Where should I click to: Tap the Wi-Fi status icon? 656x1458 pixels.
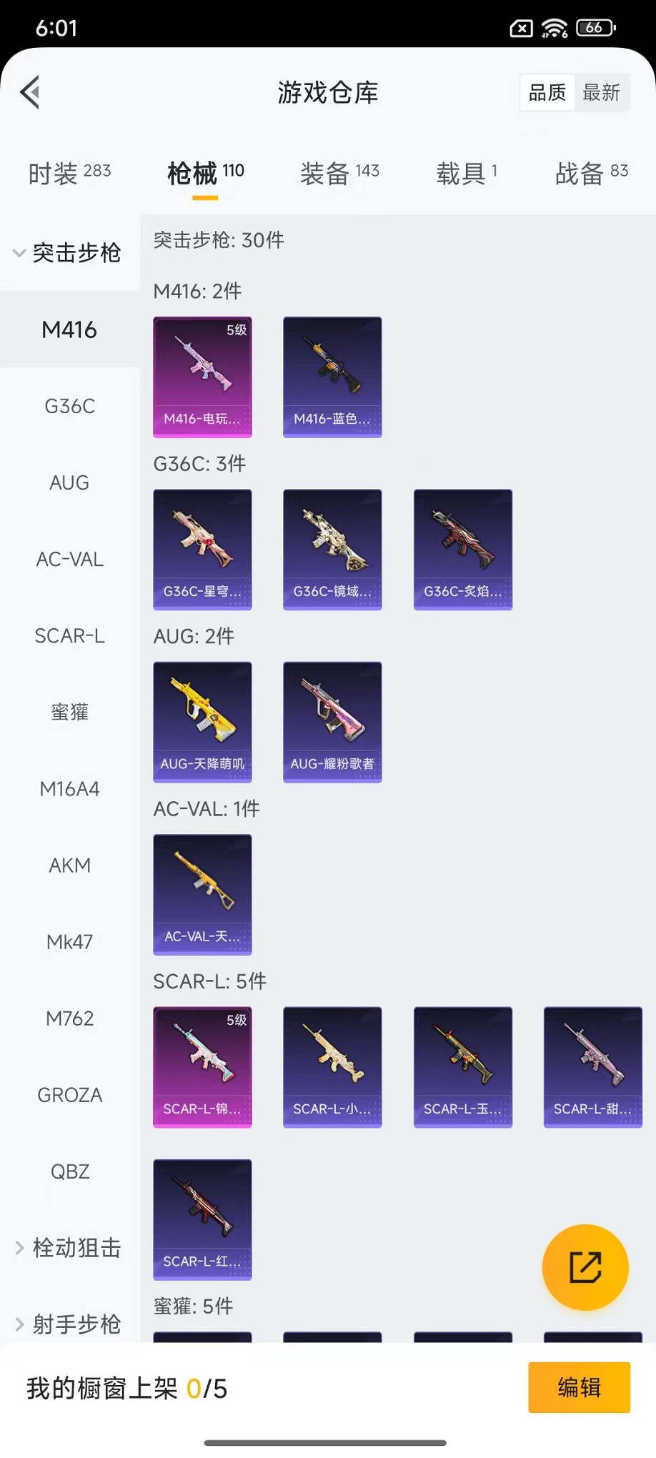coord(555,28)
